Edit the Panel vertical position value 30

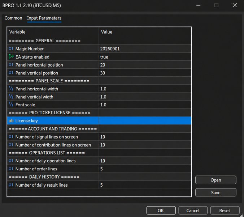(x=145, y=73)
